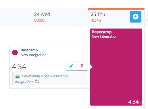
Task: Click the 4:34h total under Thursday
Action: 96,20
